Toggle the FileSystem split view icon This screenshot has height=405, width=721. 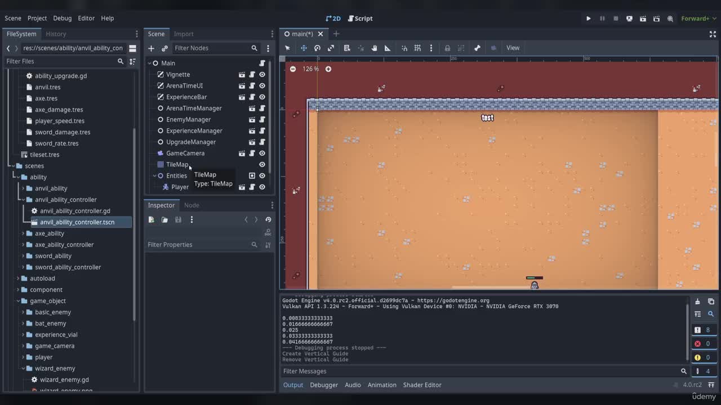point(132,48)
